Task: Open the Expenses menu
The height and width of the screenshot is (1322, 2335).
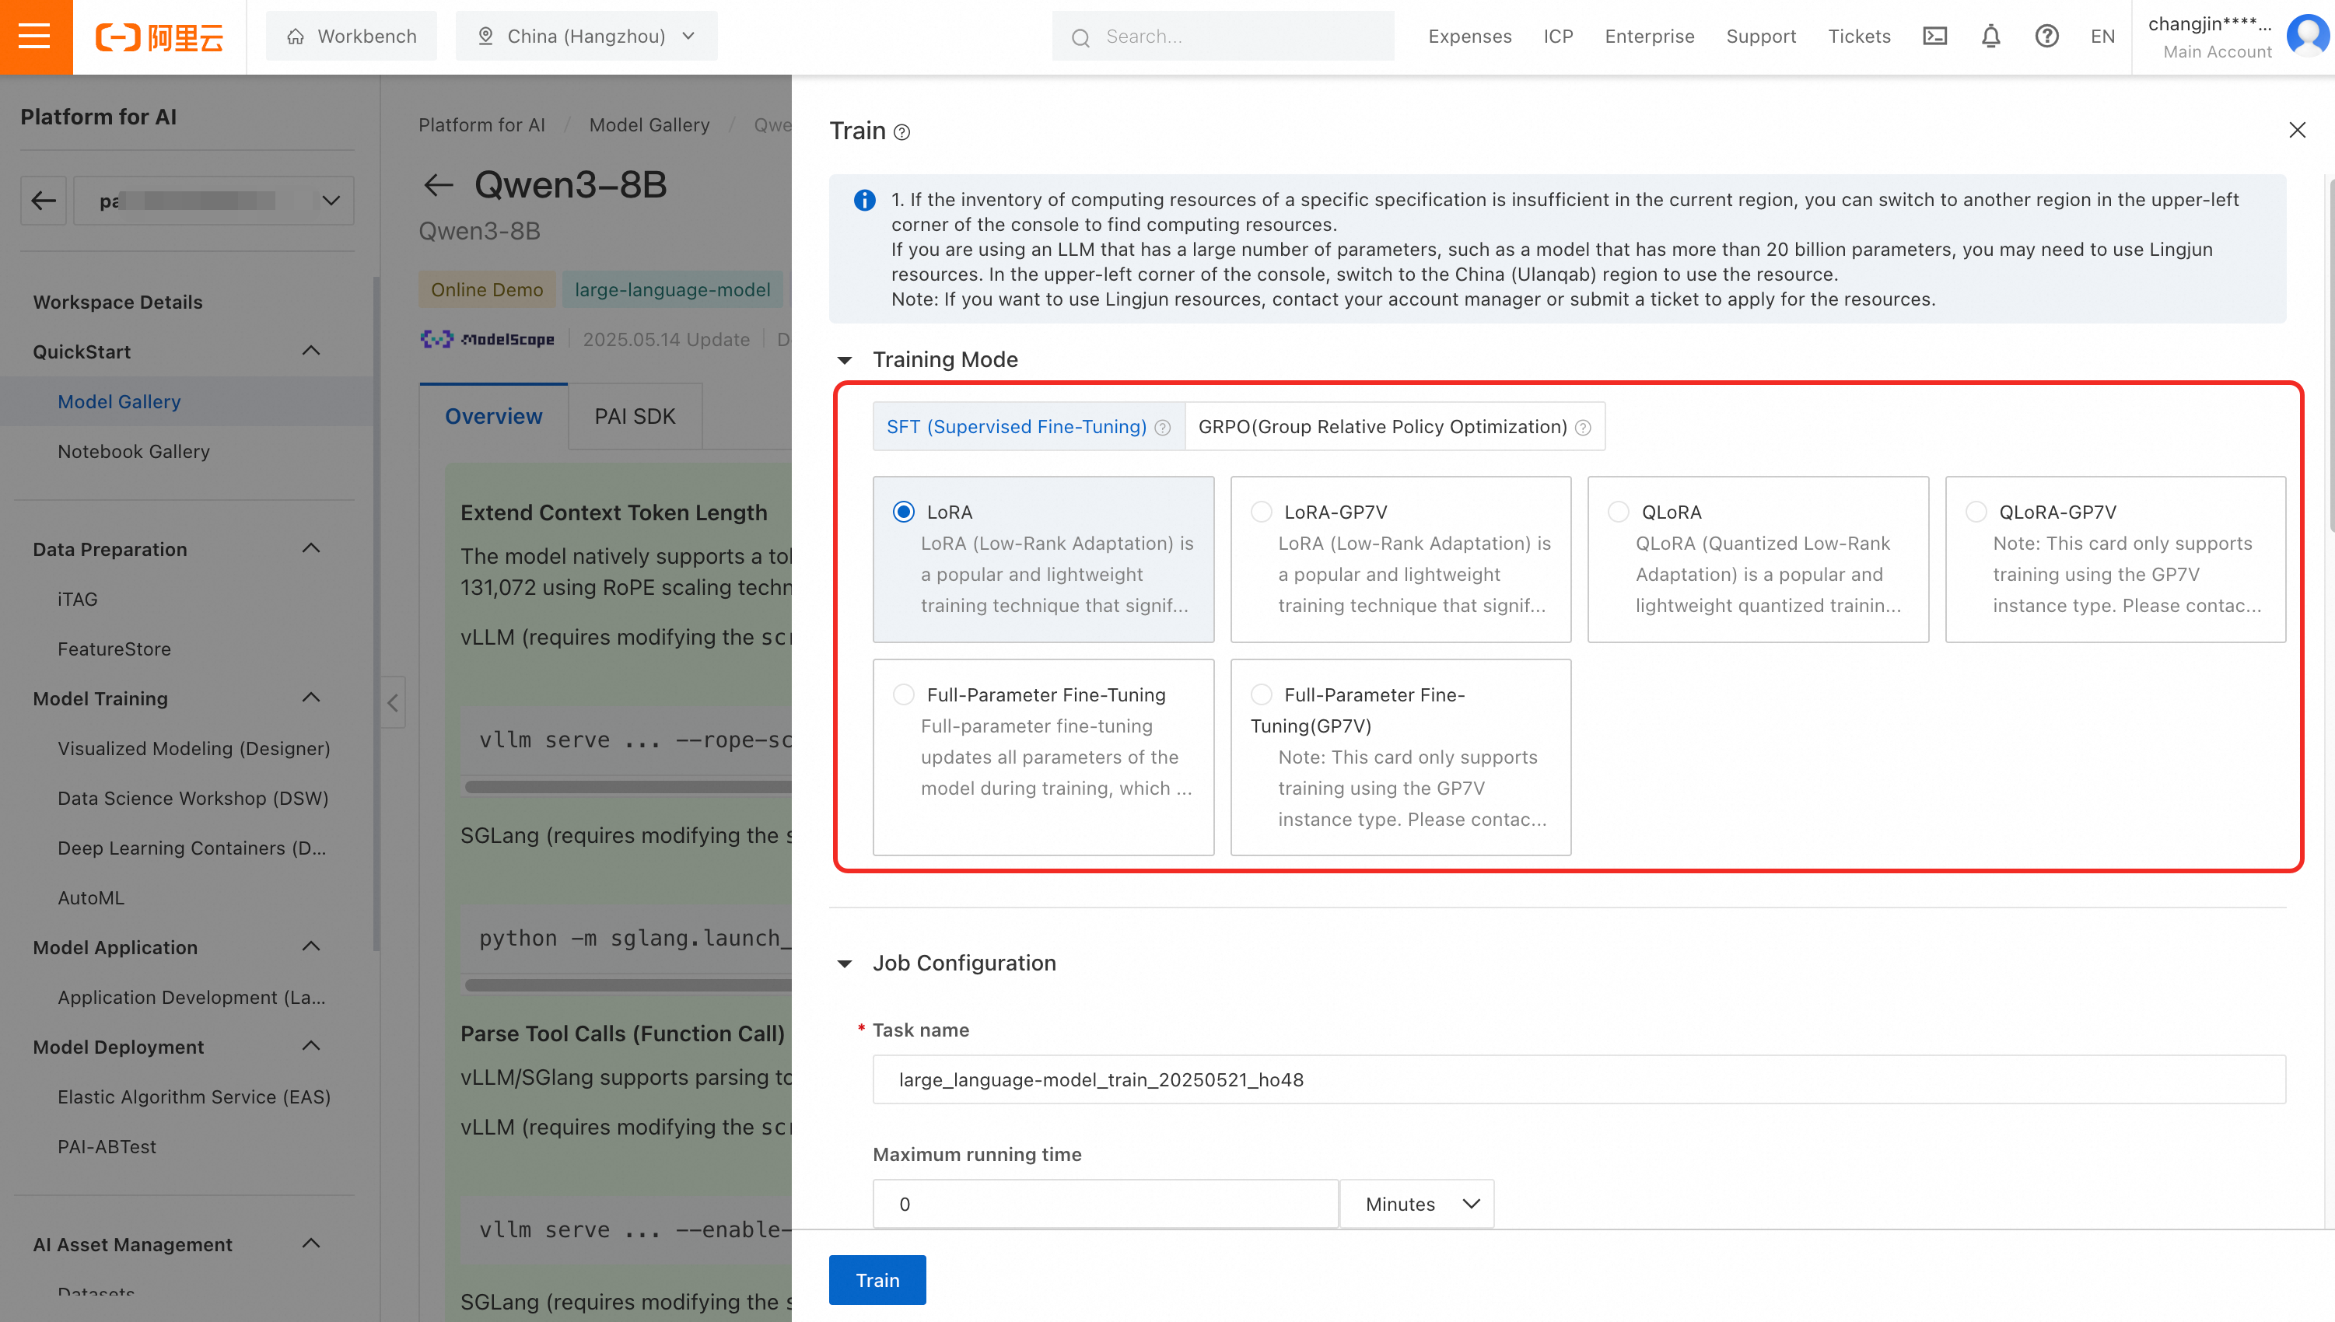Action: (x=1470, y=37)
